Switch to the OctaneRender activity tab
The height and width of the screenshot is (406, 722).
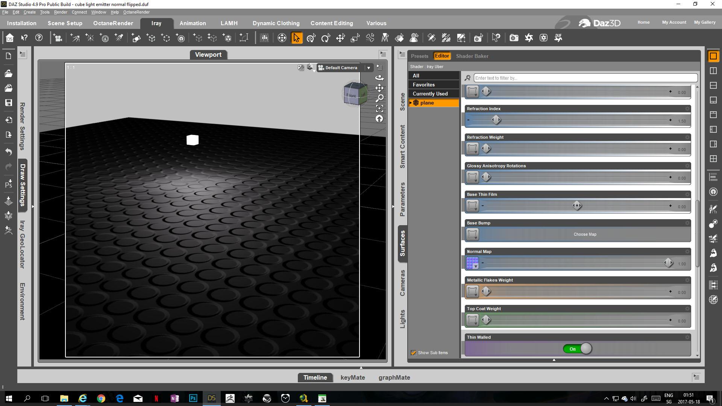[x=113, y=23]
